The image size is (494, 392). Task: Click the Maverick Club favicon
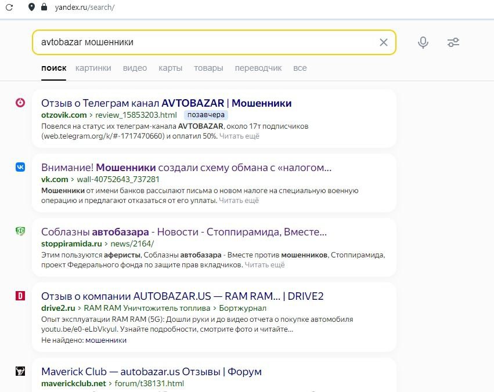[x=20, y=371]
